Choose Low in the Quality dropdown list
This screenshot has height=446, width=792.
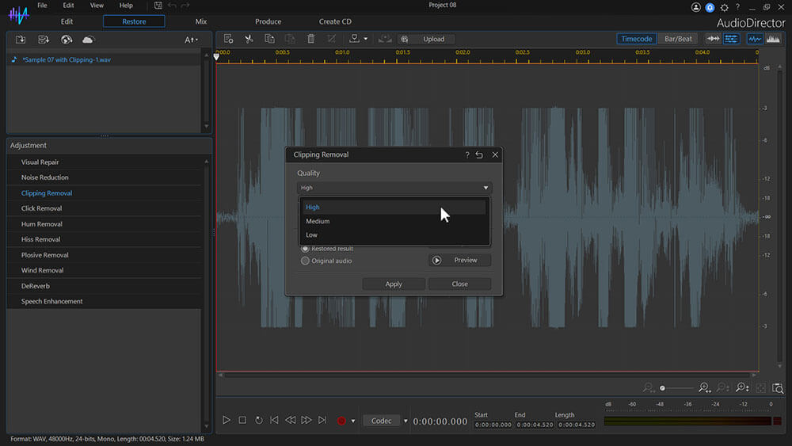click(x=312, y=235)
